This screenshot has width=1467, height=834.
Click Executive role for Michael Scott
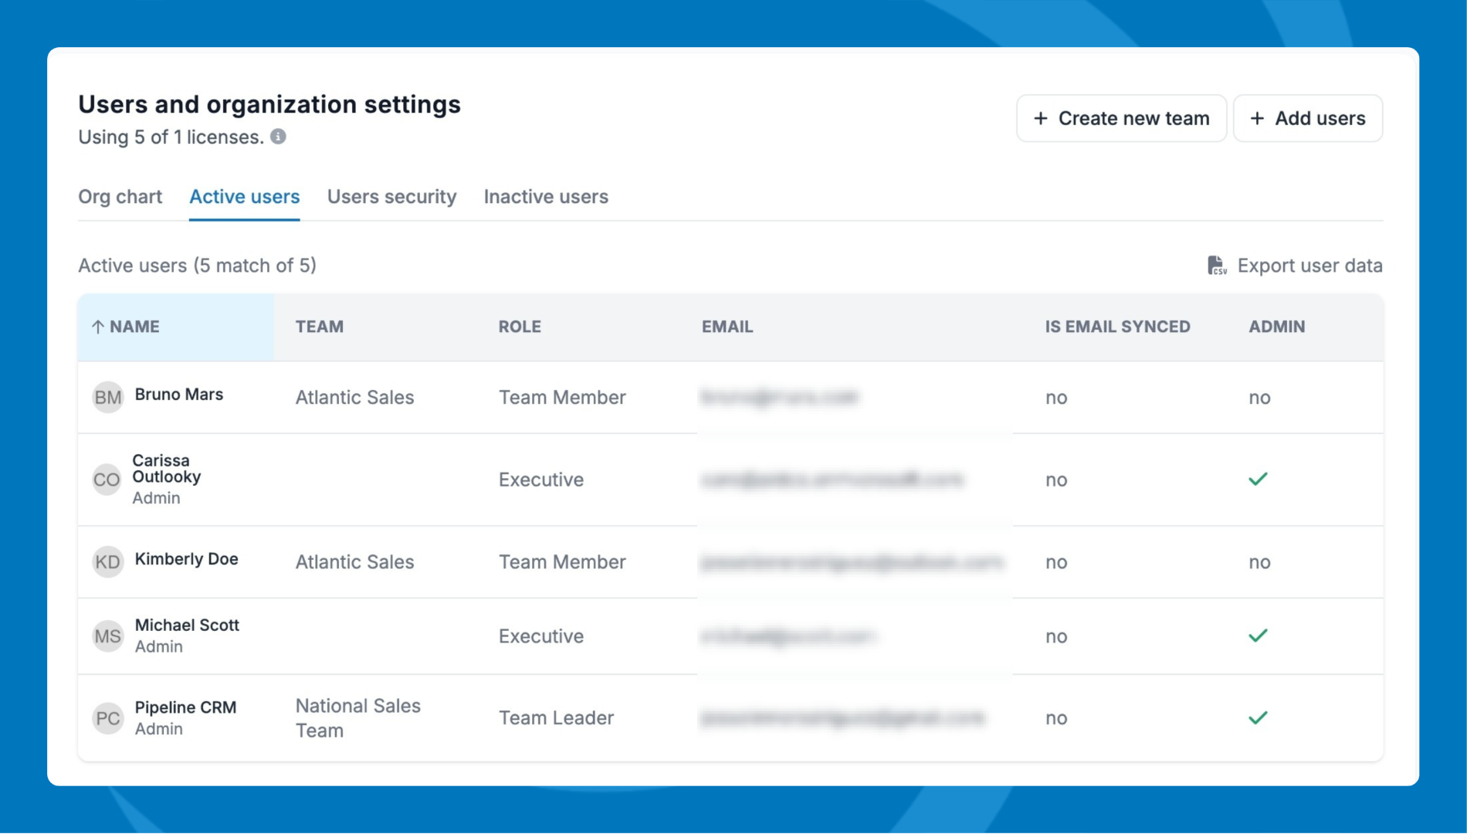click(x=540, y=636)
